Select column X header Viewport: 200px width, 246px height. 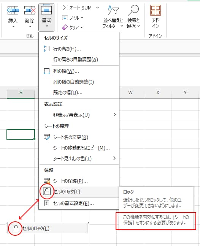pyautogui.click(x=158, y=92)
